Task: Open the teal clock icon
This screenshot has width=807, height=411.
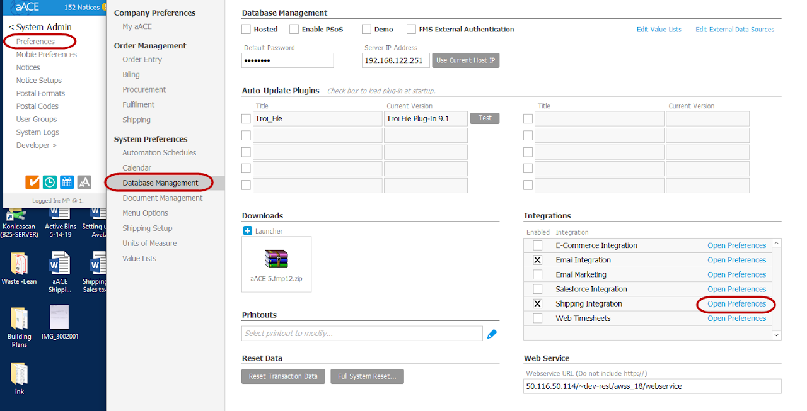Action: [50, 182]
